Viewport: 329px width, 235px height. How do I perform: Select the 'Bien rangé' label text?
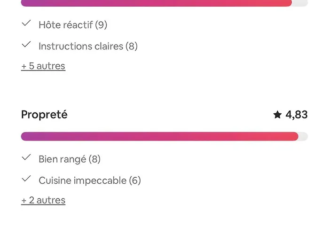coord(62,159)
